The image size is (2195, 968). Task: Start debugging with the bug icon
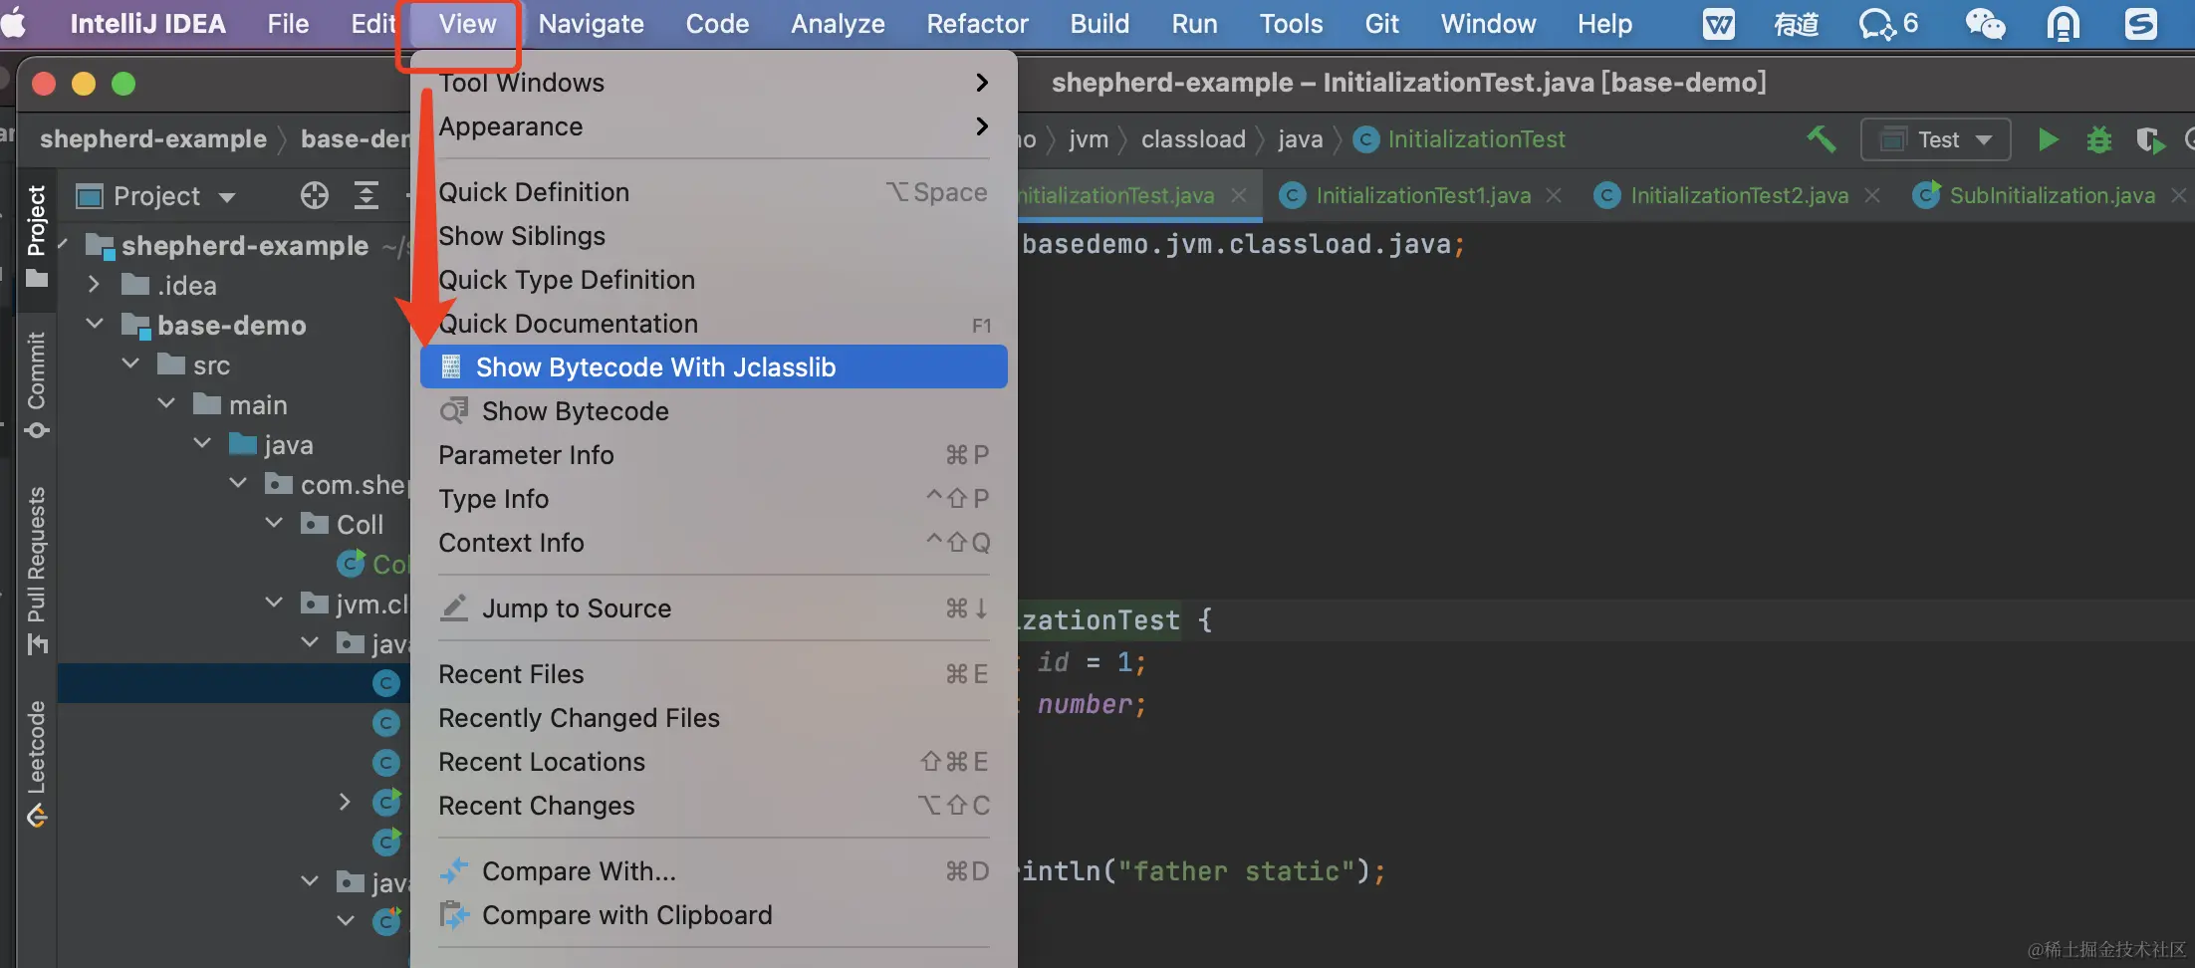[2099, 139]
